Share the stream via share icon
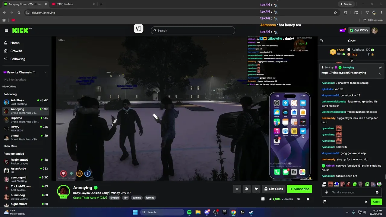This screenshot has height=217, width=386. (298, 199)
